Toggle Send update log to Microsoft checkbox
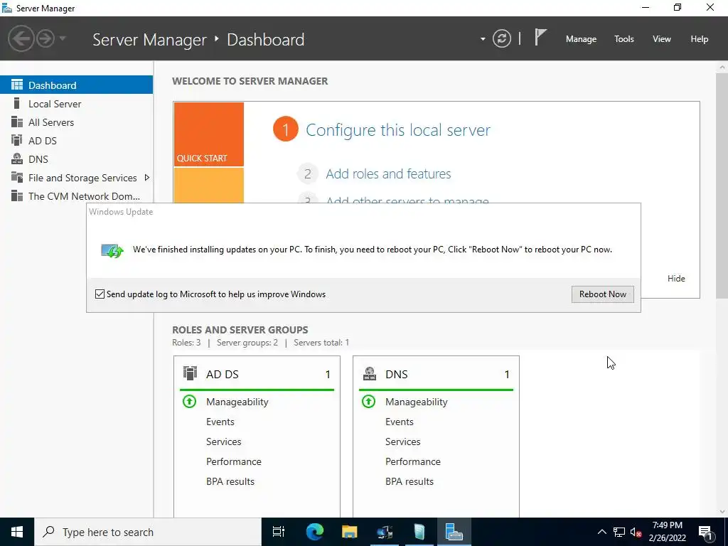 [100, 294]
